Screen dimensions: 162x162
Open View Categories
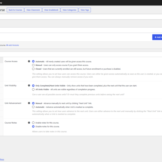pos(69,10)
